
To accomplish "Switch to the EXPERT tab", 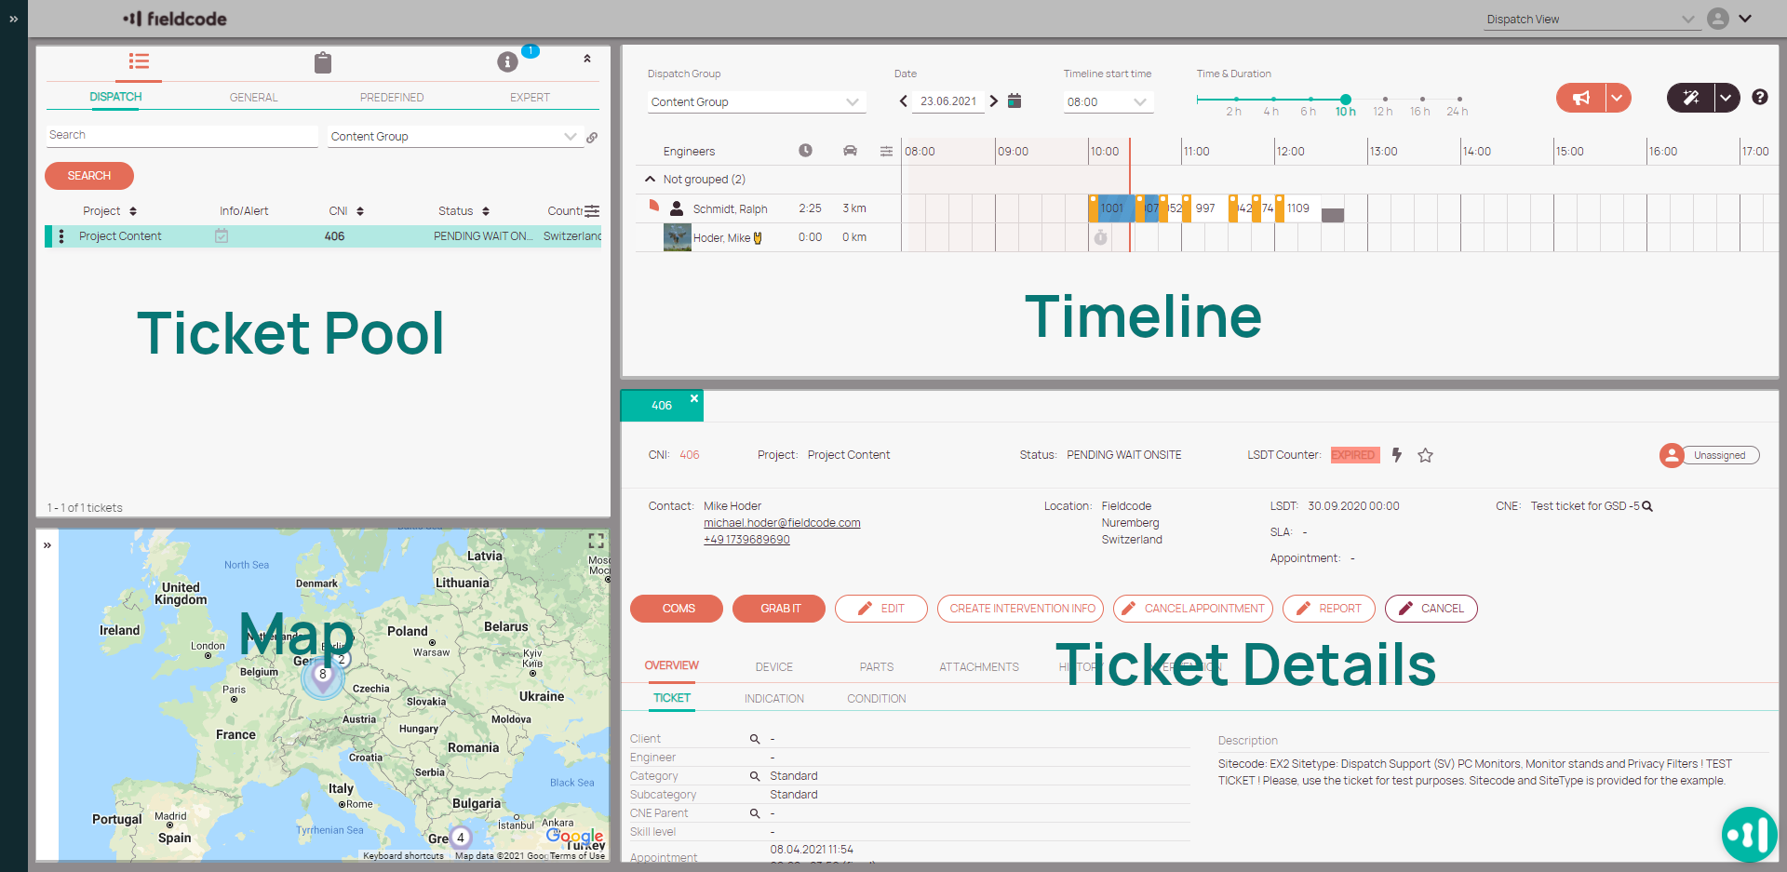I will click(x=529, y=97).
